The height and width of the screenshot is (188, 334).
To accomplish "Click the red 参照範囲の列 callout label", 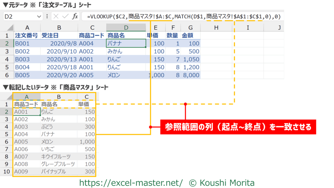I will coord(238,127).
